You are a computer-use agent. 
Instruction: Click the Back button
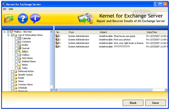tap(133, 103)
